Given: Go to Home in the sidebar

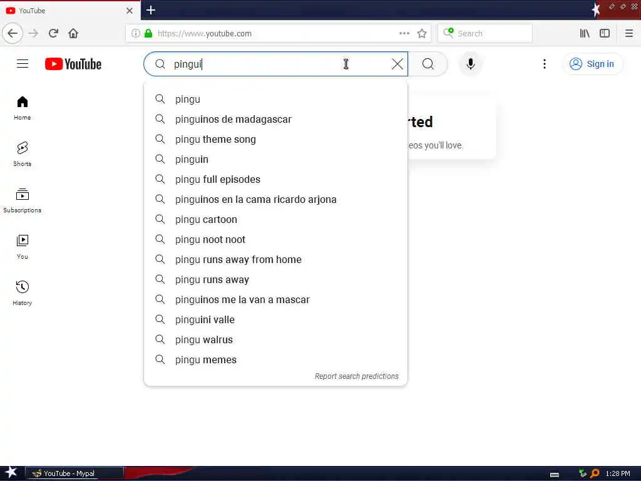Looking at the screenshot, I should click(23, 108).
